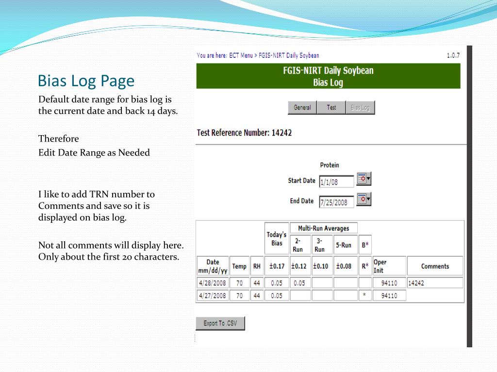Click the Temp value 70 in 4/28/2008 row
This screenshot has height=372, width=497.
point(239,283)
